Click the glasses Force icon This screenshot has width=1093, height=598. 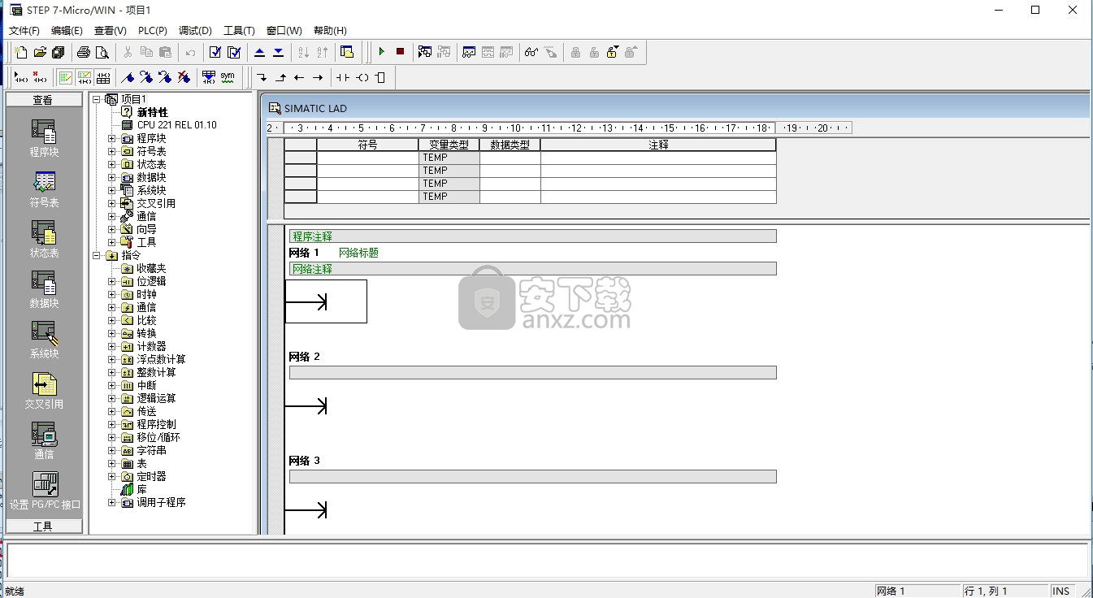(x=531, y=52)
